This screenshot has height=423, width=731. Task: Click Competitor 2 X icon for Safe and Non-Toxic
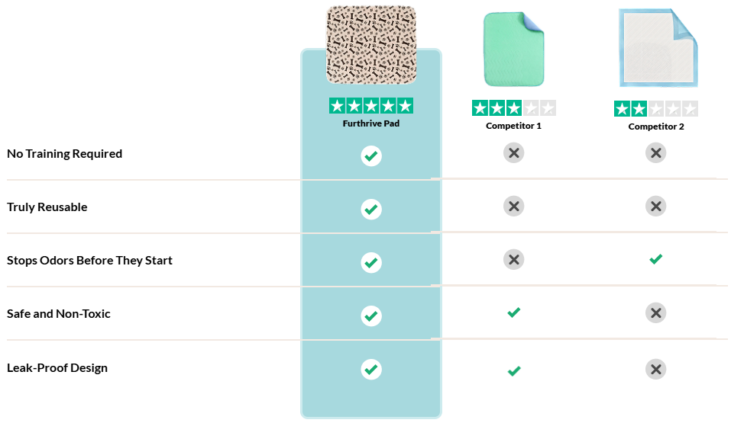tap(656, 313)
